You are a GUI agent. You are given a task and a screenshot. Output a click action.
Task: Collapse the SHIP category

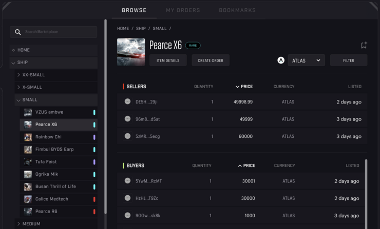coord(53,63)
